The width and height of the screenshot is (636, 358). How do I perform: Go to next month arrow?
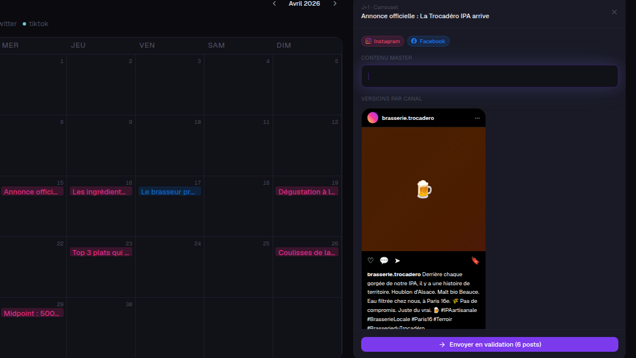point(334,3)
